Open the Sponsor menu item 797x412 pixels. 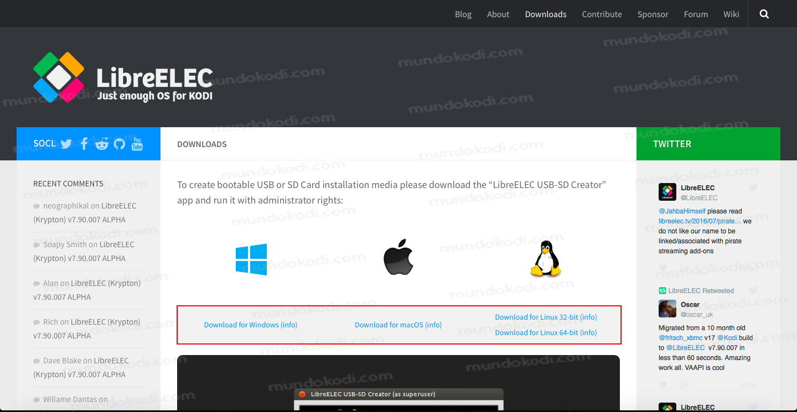653,14
